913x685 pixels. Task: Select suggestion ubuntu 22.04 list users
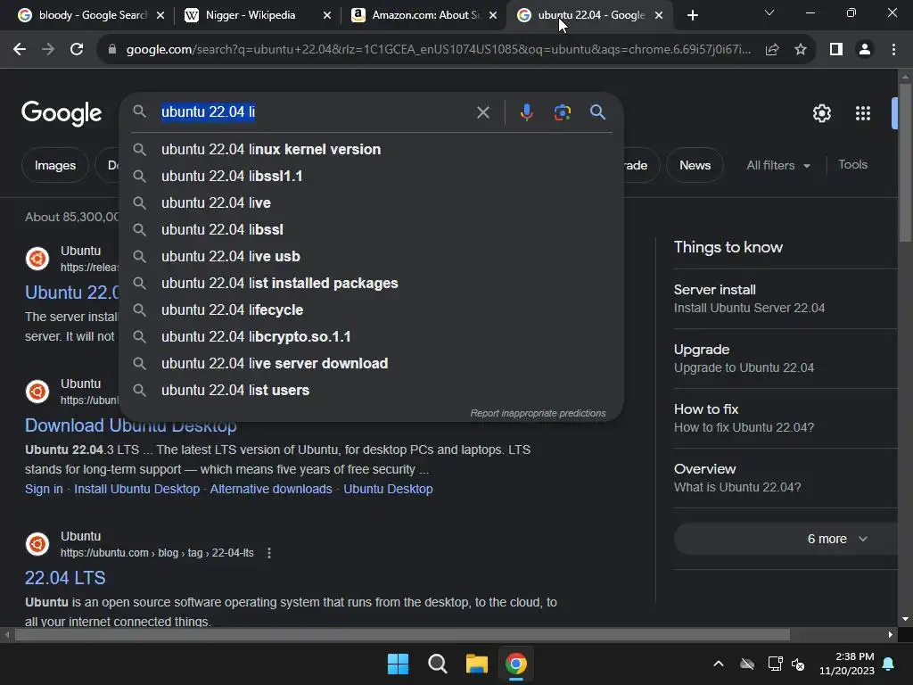click(371, 391)
